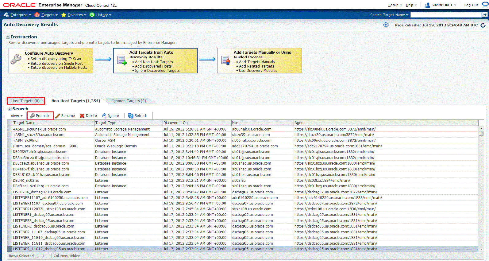Sort by Discovered On column header
The image size is (489, 261).
pyautogui.click(x=197, y=123)
